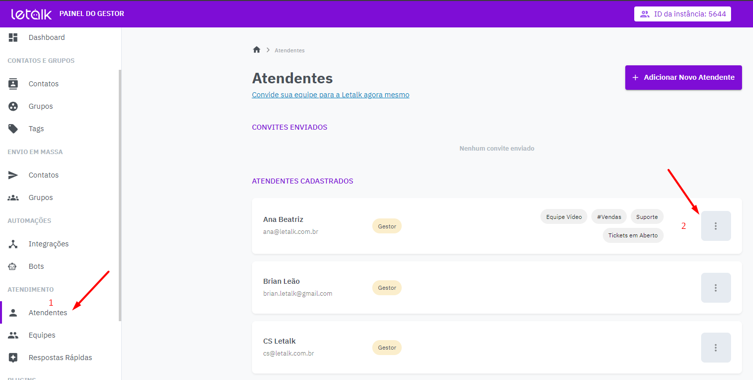Click the email brian.letalk@gmail.com
The width and height of the screenshot is (753, 380).
[297, 294]
